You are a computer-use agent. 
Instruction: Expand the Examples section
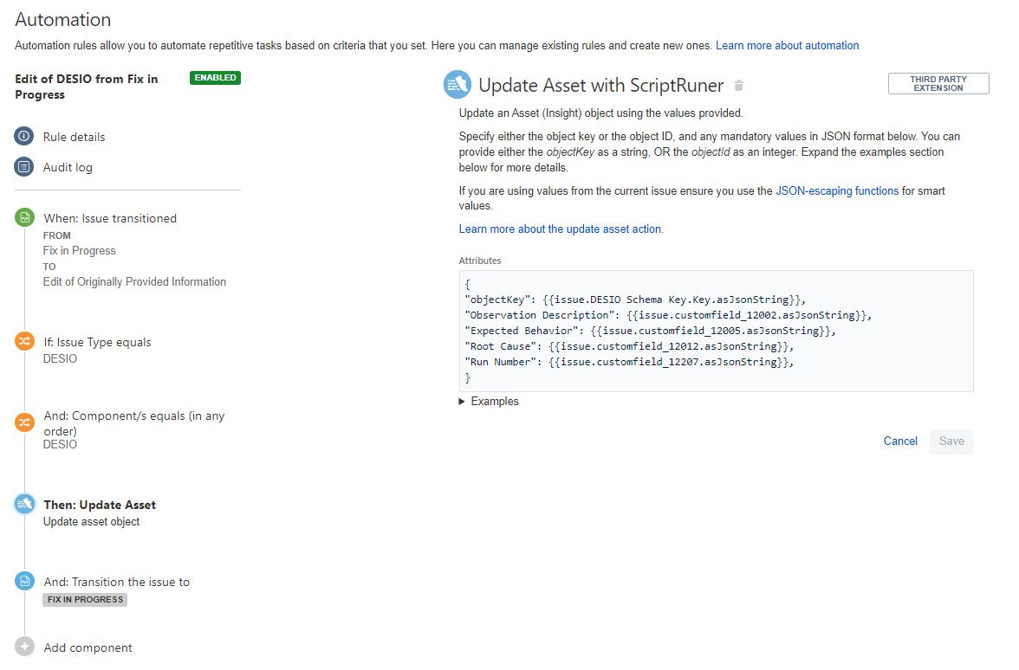pos(489,401)
